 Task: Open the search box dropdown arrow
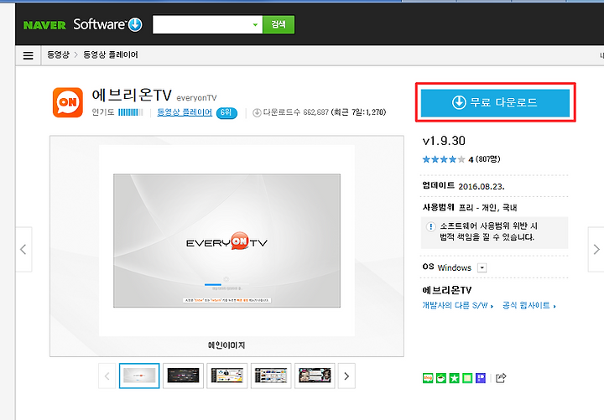tap(255, 25)
